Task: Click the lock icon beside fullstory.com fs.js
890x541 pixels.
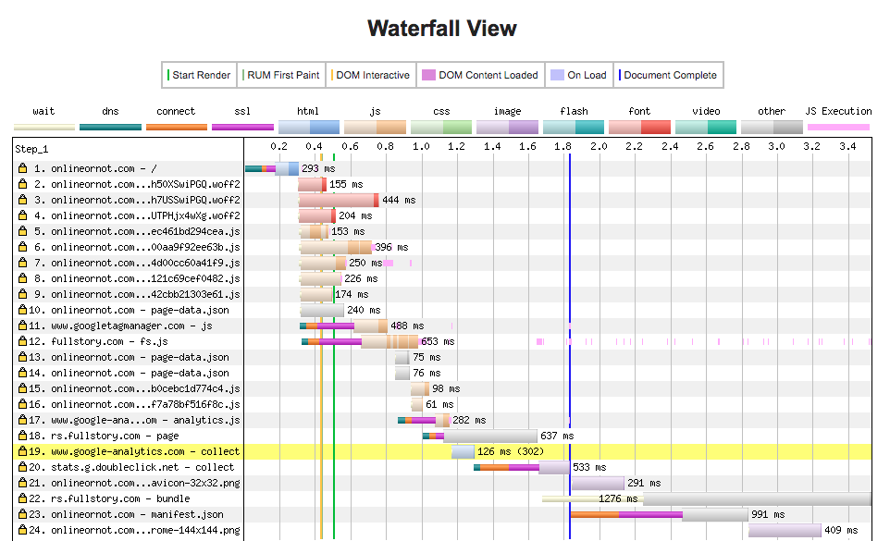Action: point(23,341)
